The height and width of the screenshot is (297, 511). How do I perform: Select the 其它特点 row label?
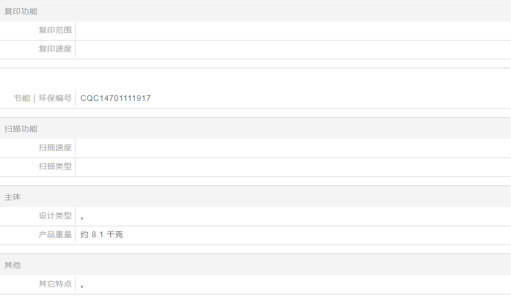pyautogui.click(x=55, y=284)
